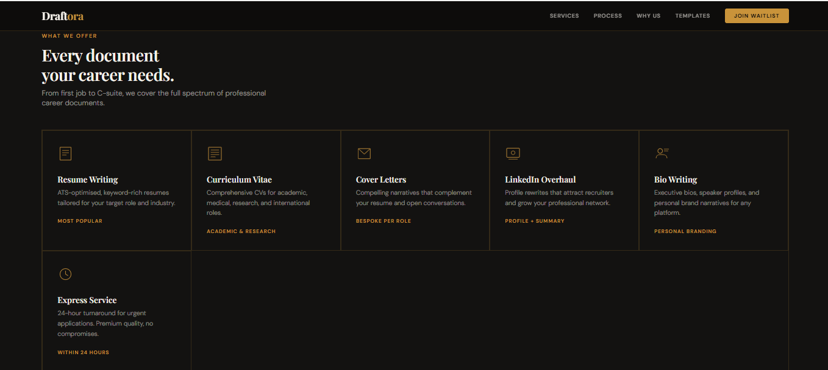Image resolution: width=828 pixels, height=370 pixels.
Task: Open the Why Us nav item
Action: (648, 16)
